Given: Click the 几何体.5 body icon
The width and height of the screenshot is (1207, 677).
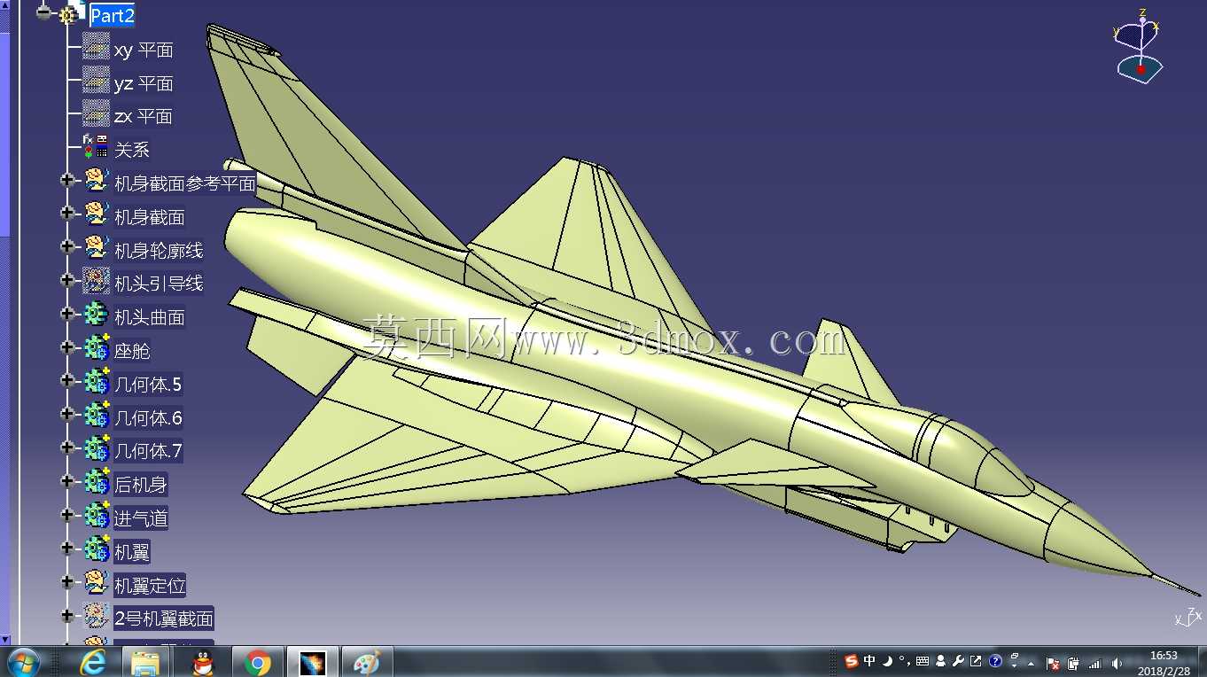Looking at the screenshot, I should coord(96,382).
